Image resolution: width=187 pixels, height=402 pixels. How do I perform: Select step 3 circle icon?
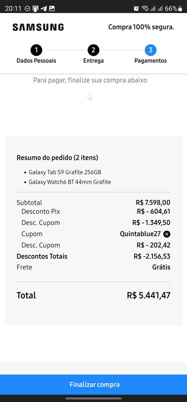click(150, 50)
